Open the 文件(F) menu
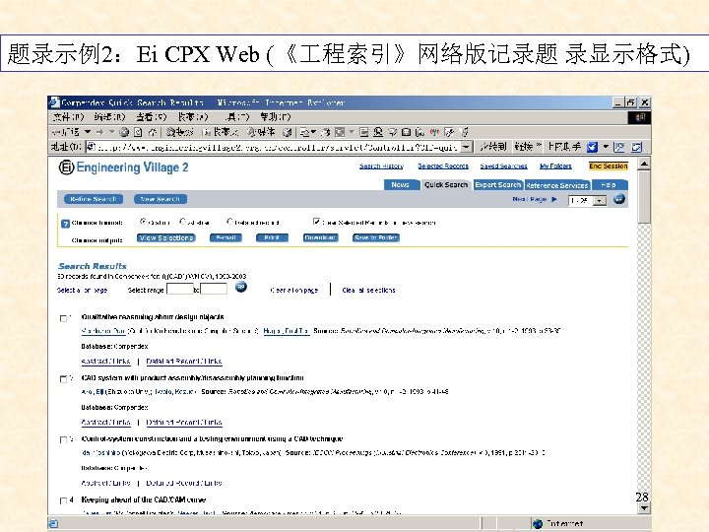 [x=68, y=117]
